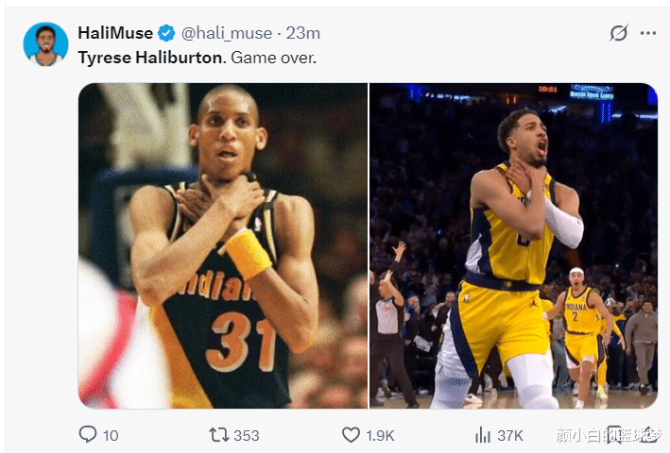This screenshot has width=670, height=453.
Task: Click the reply speech bubble icon
Action: (88, 434)
